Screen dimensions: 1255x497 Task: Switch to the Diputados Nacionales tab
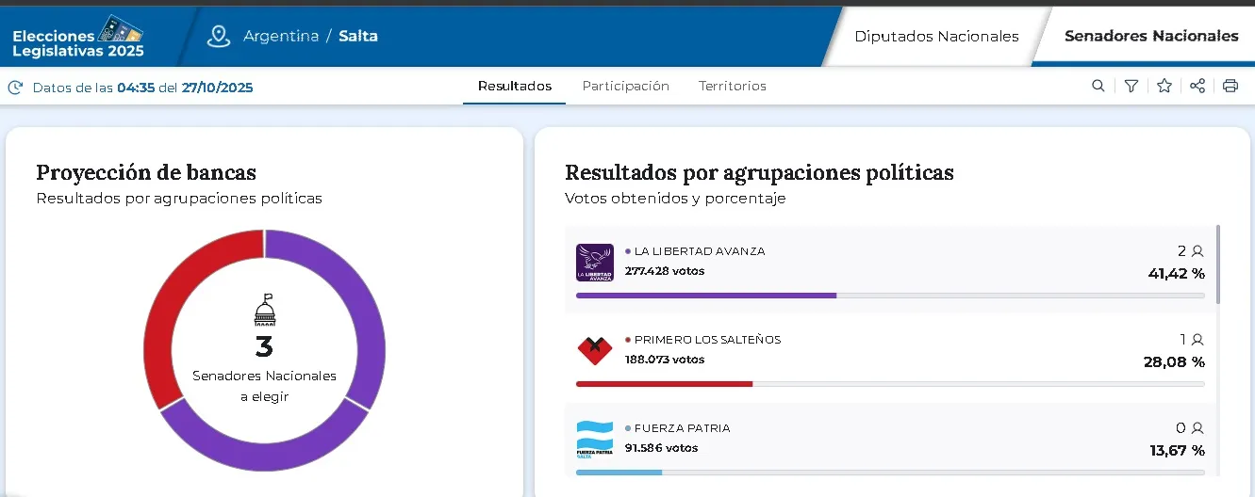point(936,37)
